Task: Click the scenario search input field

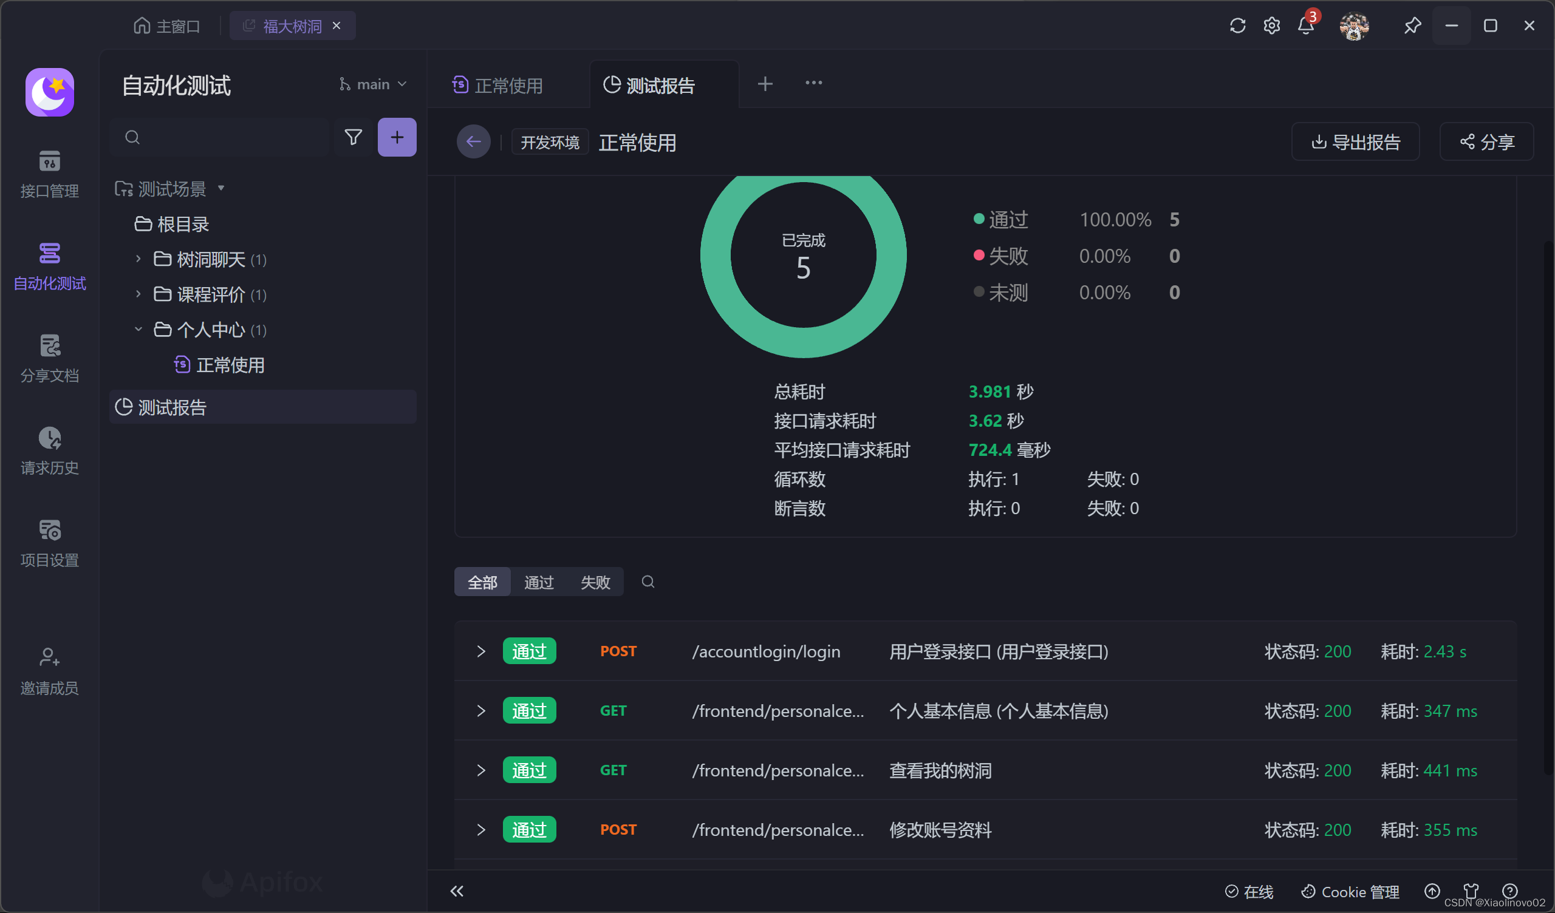Action: (220, 137)
